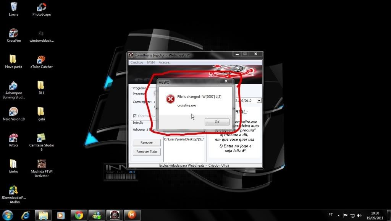Screen dimensions: 391x221
Task: Open the date dropdown showing 21/09/2010
Action: 259,100
